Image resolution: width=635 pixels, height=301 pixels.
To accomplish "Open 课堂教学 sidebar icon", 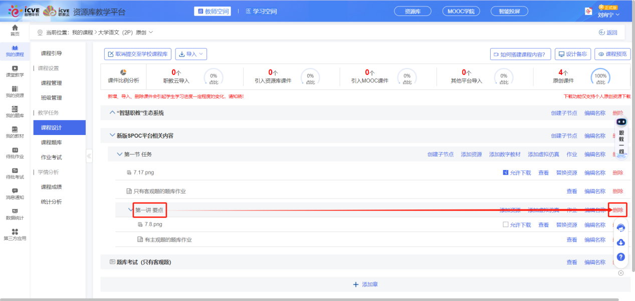I will pos(15,71).
